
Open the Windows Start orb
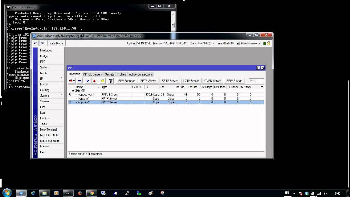click(x=7, y=193)
